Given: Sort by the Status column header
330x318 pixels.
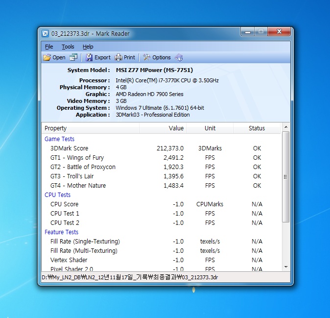Looking at the screenshot, I should (x=257, y=128).
